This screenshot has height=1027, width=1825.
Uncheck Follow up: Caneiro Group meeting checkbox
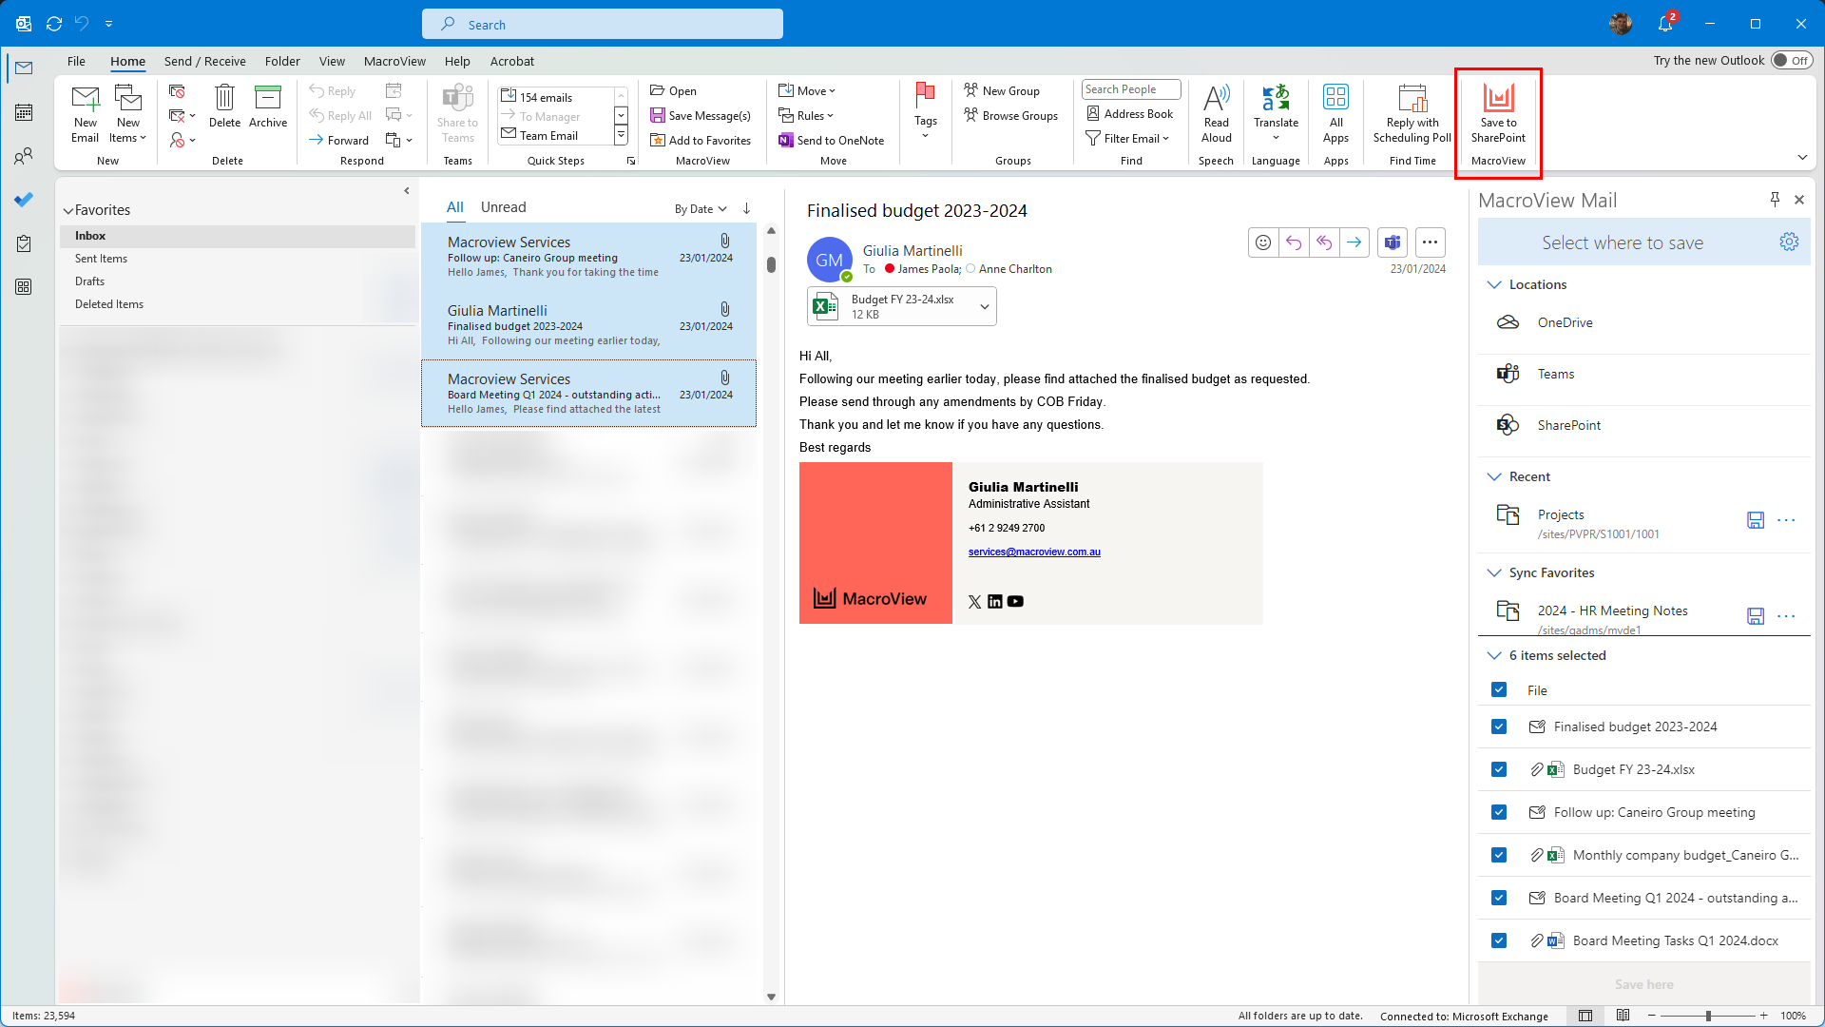coord(1499,812)
